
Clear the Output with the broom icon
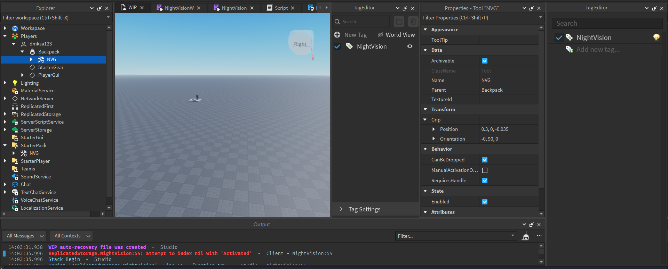pos(526,236)
